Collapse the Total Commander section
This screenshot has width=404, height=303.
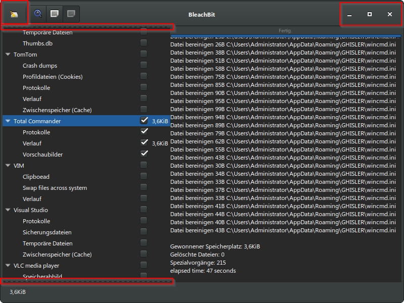click(9, 121)
